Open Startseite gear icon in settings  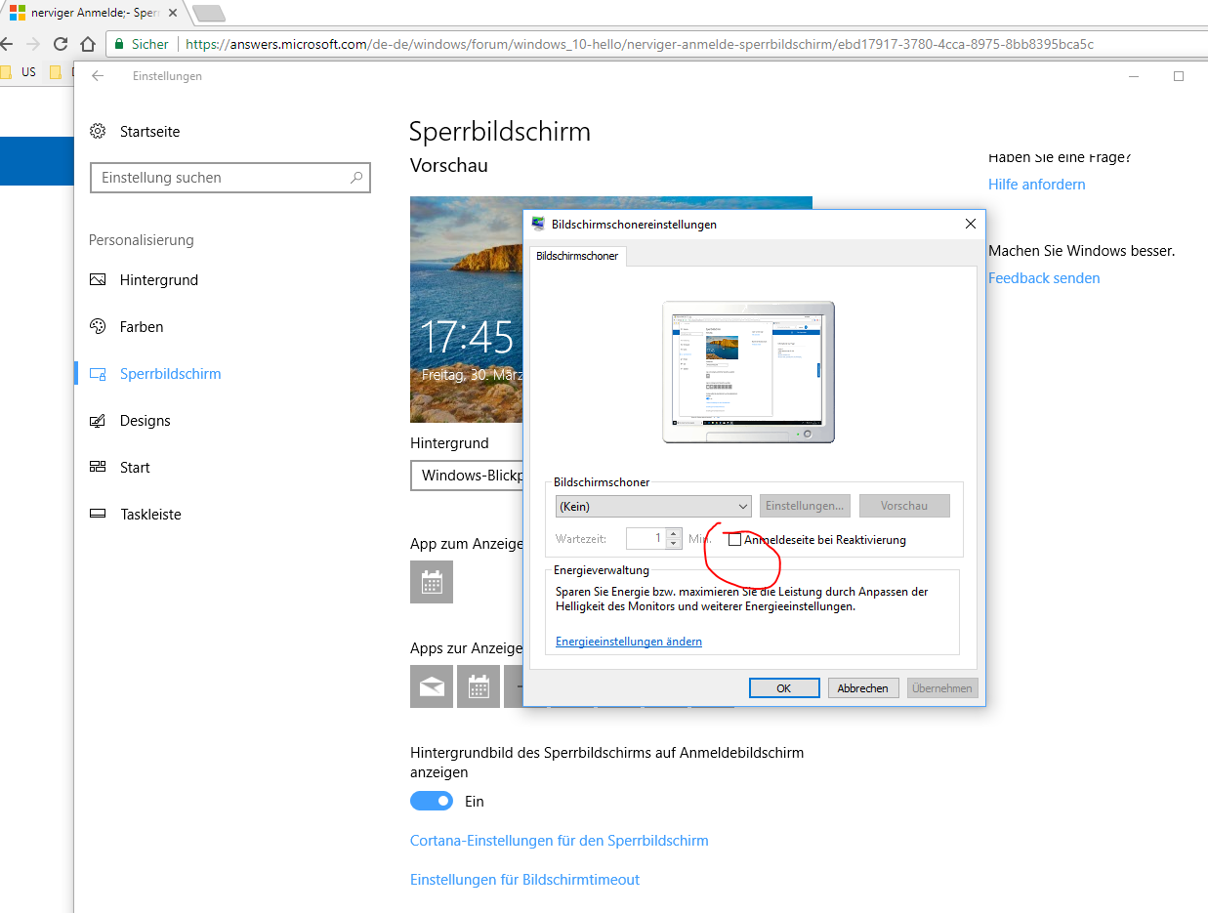click(98, 131)
